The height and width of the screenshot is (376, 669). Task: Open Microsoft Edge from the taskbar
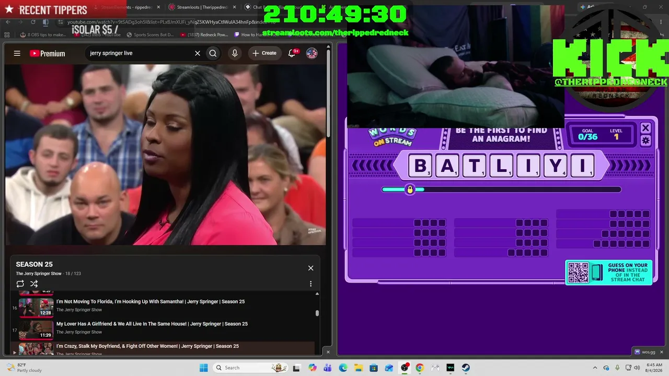[343, 368]
